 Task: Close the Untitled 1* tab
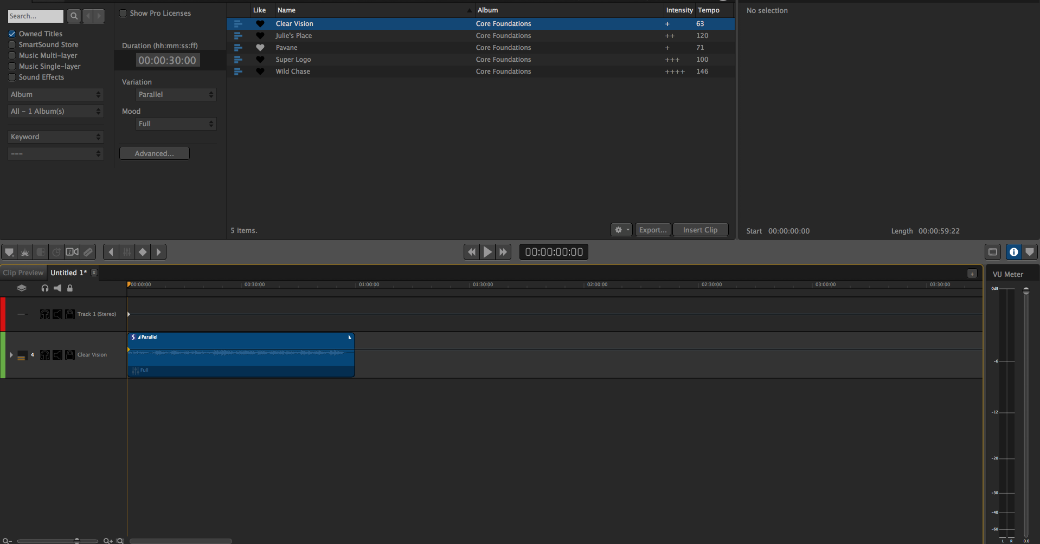click(94, 273)
